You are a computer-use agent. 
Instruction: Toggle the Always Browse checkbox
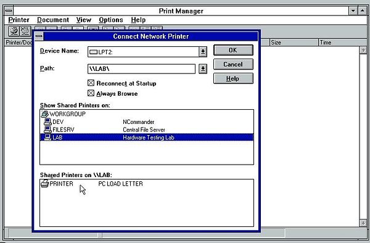(91, 93)
